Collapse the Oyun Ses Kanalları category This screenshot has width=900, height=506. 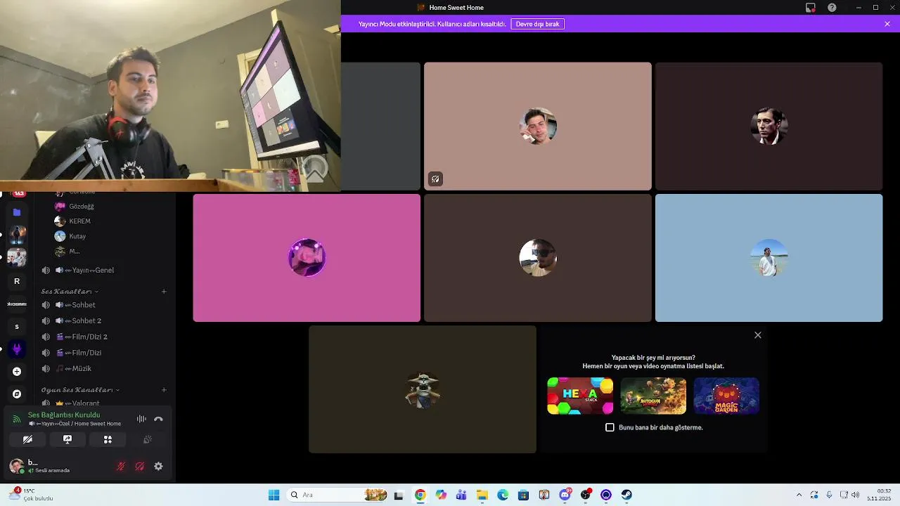(x=80, y=389)
